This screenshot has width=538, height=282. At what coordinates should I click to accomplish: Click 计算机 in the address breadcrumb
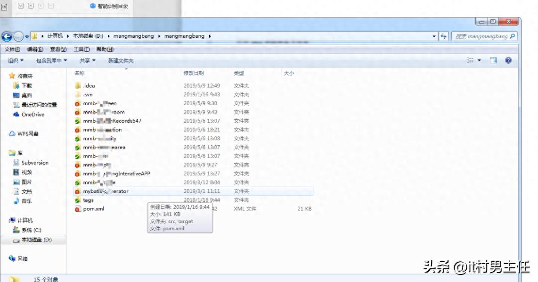pyautogui.click(x=55, y=36)
